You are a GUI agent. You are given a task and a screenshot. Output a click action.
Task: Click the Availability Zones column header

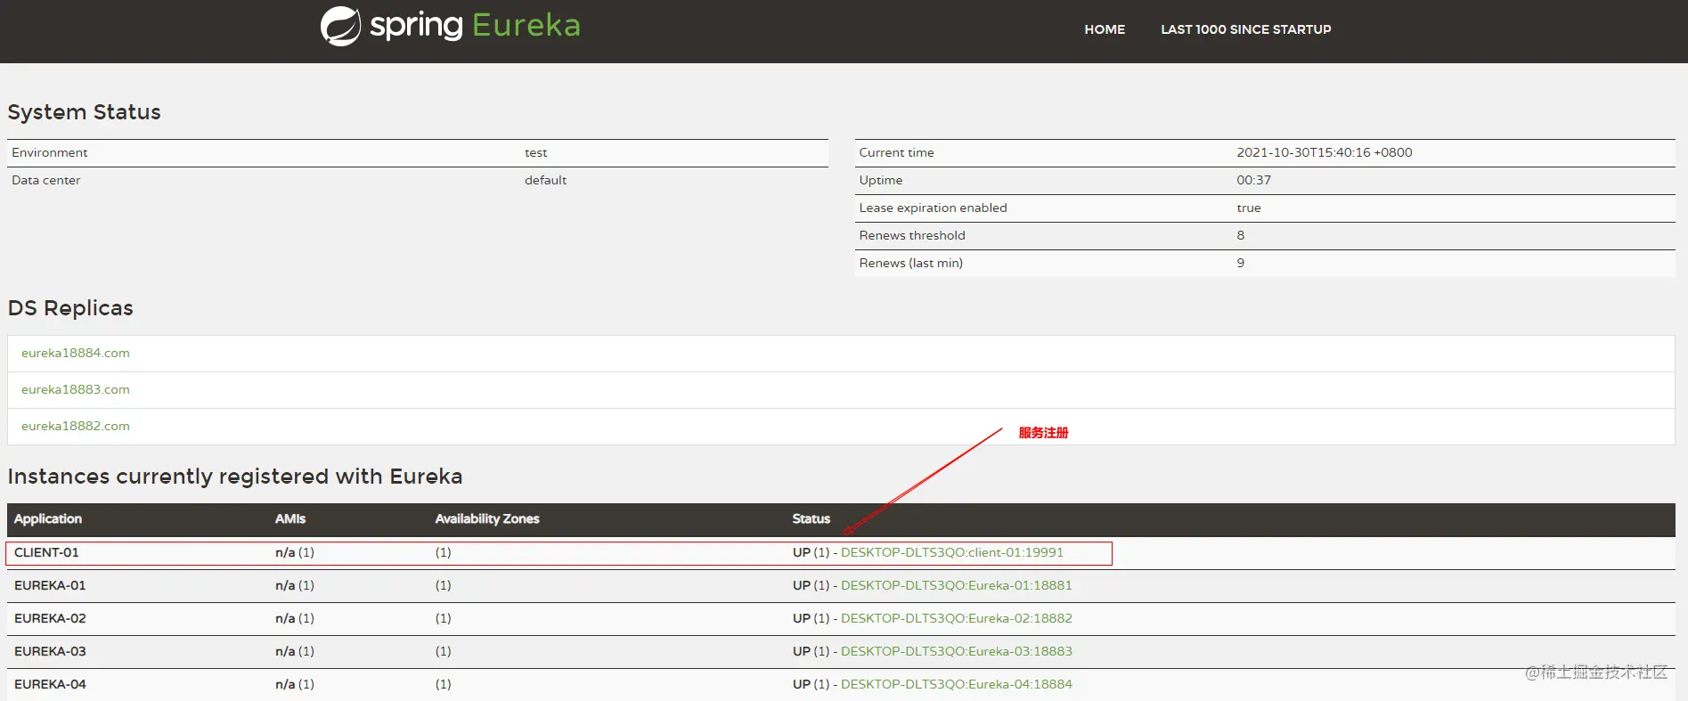(x=487, y=518)
